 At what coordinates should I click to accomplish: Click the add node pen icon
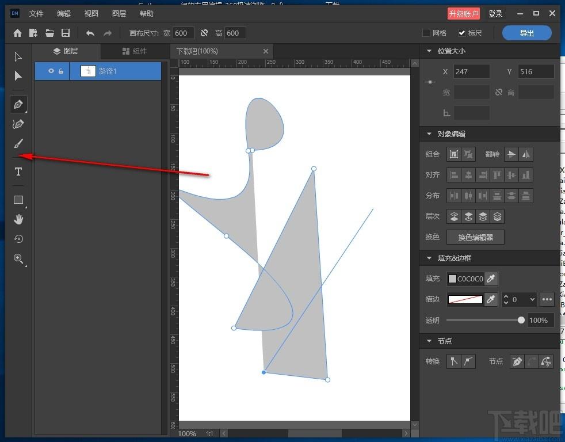tap(517, 361)
